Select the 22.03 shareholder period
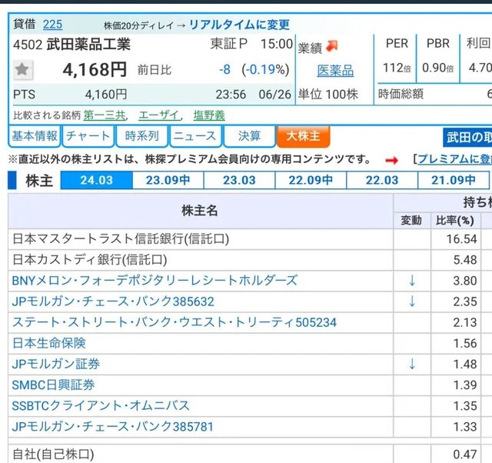 [382, 180]
